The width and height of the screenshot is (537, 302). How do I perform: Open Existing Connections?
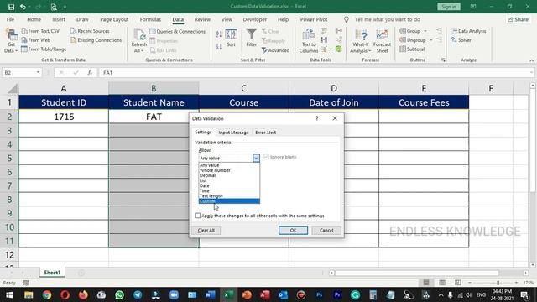(96, 40)
